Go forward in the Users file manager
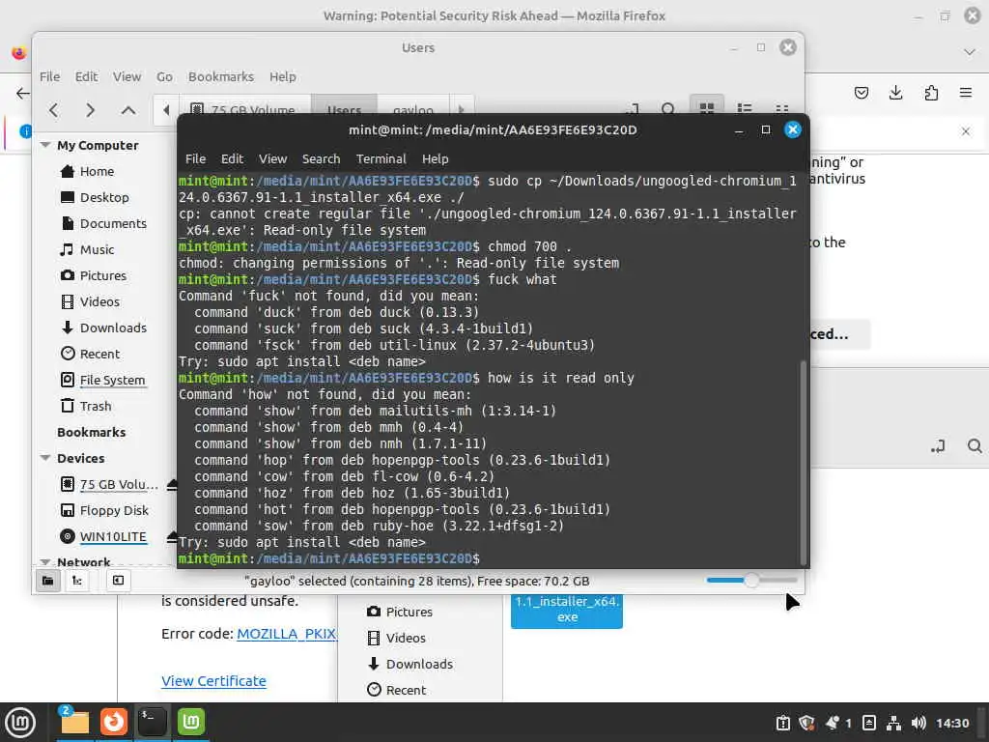Image resolution: width=989 pixels, height=742 pixels. tap(90, 110)
